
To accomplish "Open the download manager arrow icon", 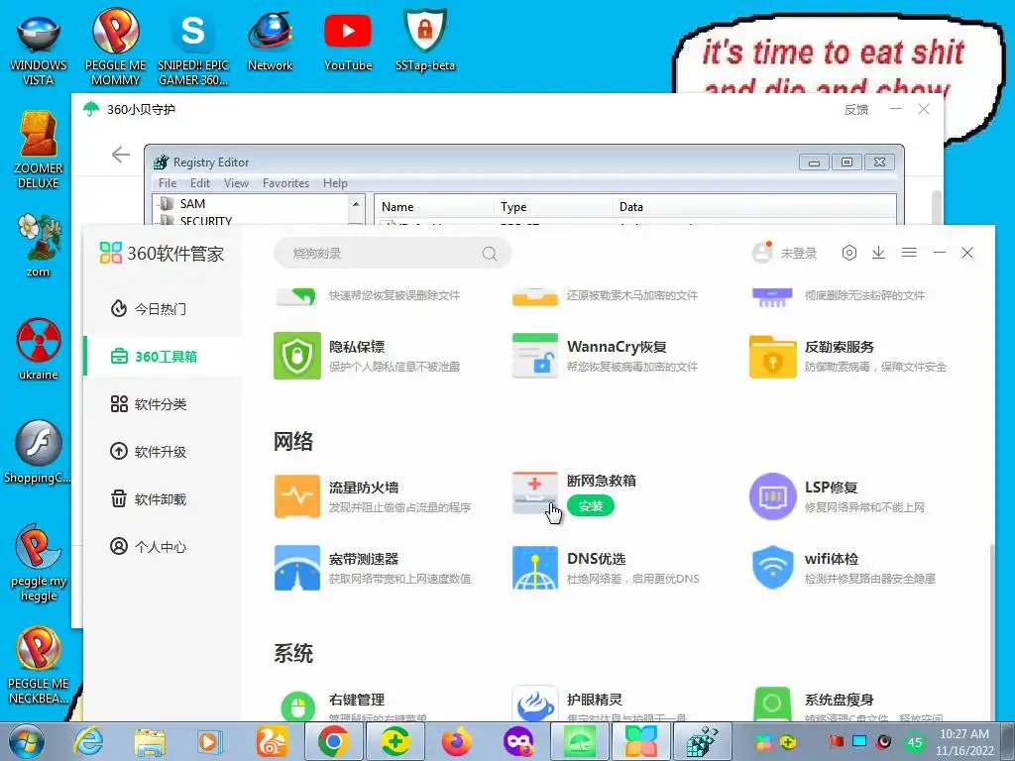I will point(878,253).
